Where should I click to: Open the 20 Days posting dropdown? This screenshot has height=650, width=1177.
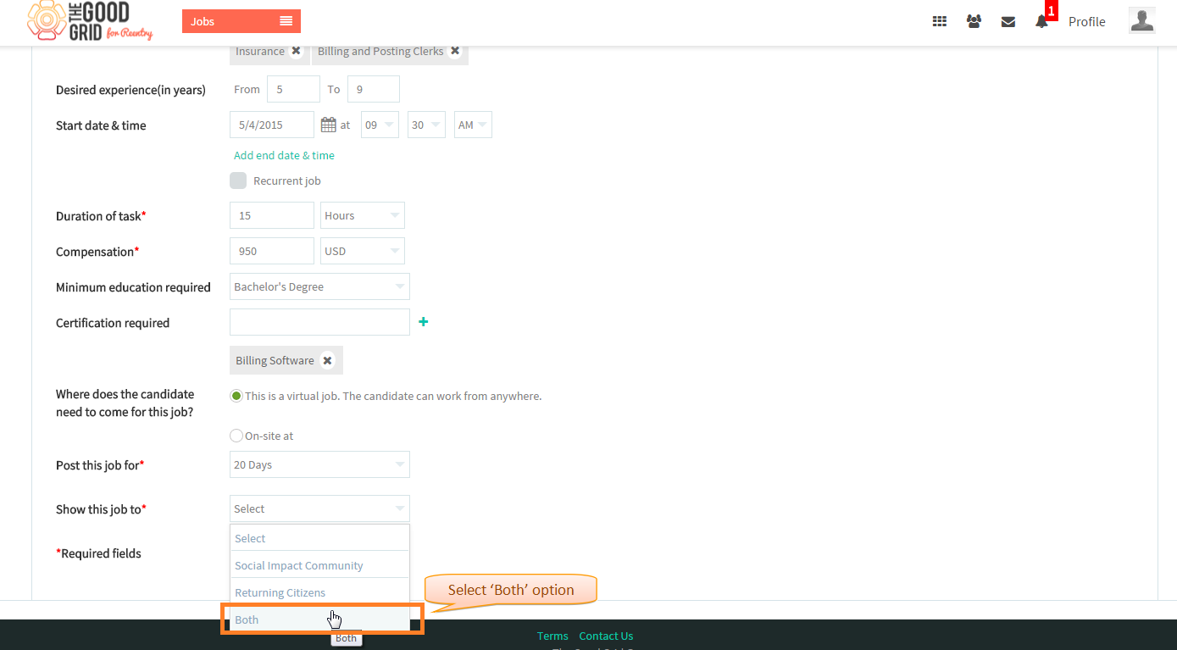point(319,464)
